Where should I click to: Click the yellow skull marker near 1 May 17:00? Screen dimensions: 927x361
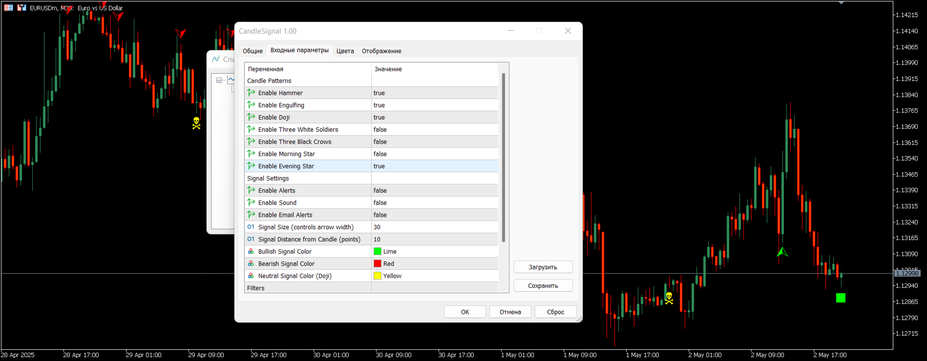tap(669, 298)
